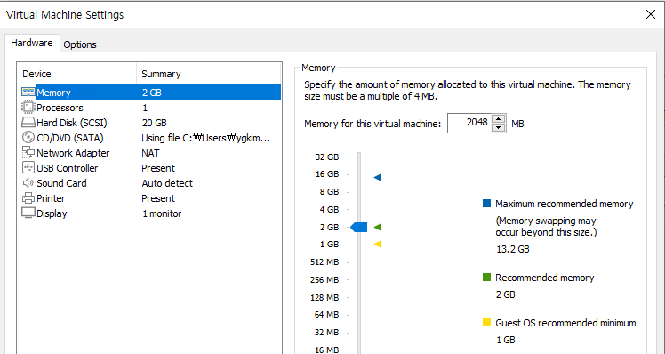The image size is (665, 354).
Task: Click the 'Using file C:' CD/DVD summary
Action: 206,138
